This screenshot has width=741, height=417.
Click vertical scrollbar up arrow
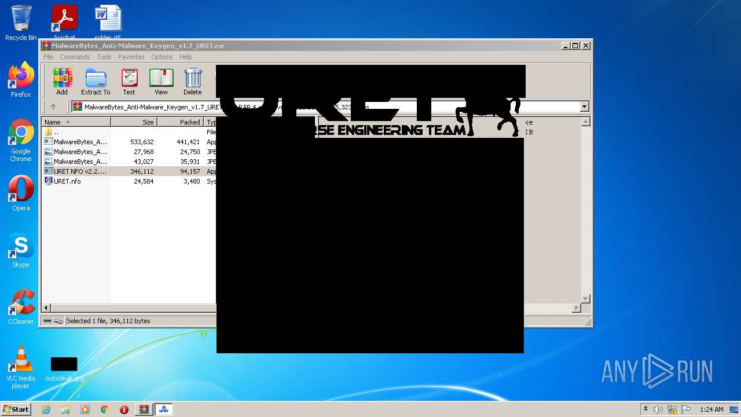coord(585,122)
